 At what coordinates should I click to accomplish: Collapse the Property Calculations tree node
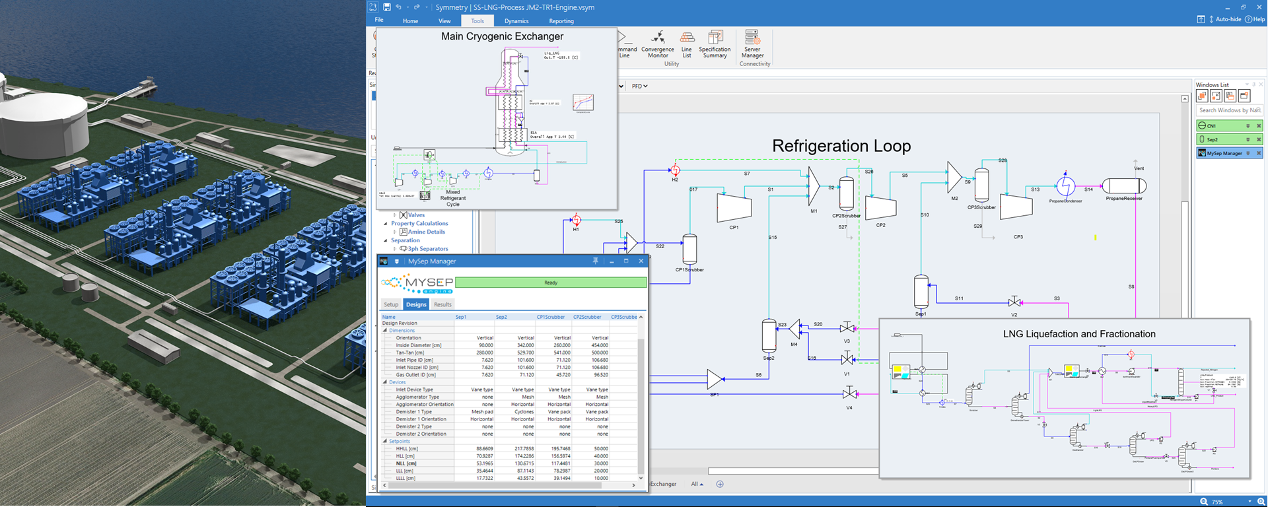tap(386, 224)
